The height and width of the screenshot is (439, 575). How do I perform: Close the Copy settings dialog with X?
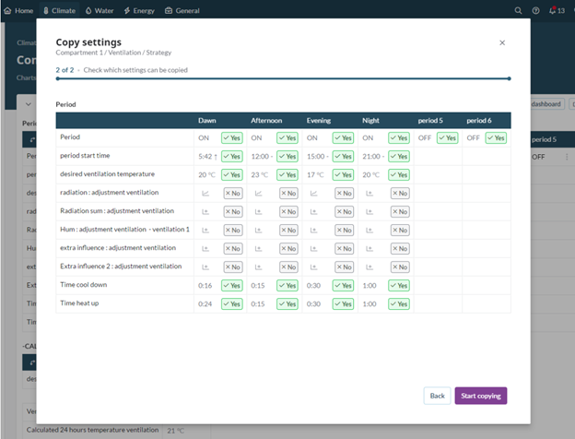[x=502, y=42]
